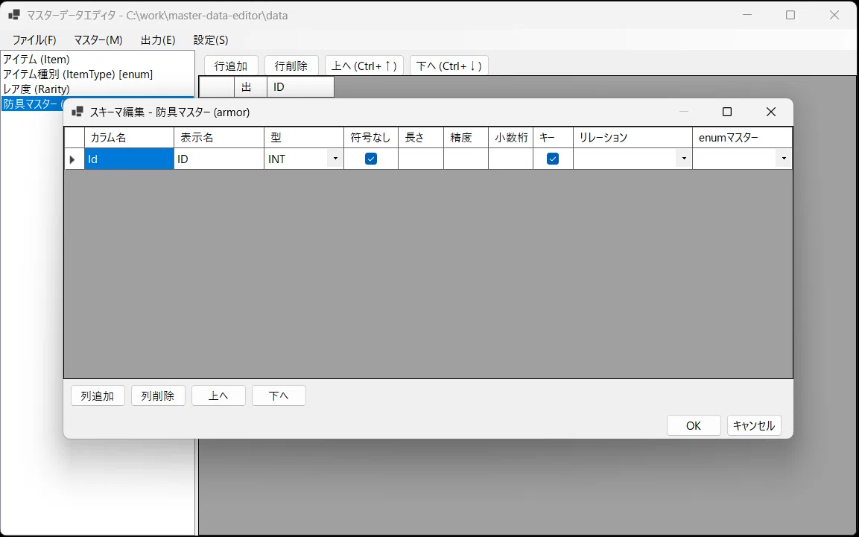Open the ファイル(F) menu
Image resolution: width=859 pixels, height=537 pixels.
(34, 40)
